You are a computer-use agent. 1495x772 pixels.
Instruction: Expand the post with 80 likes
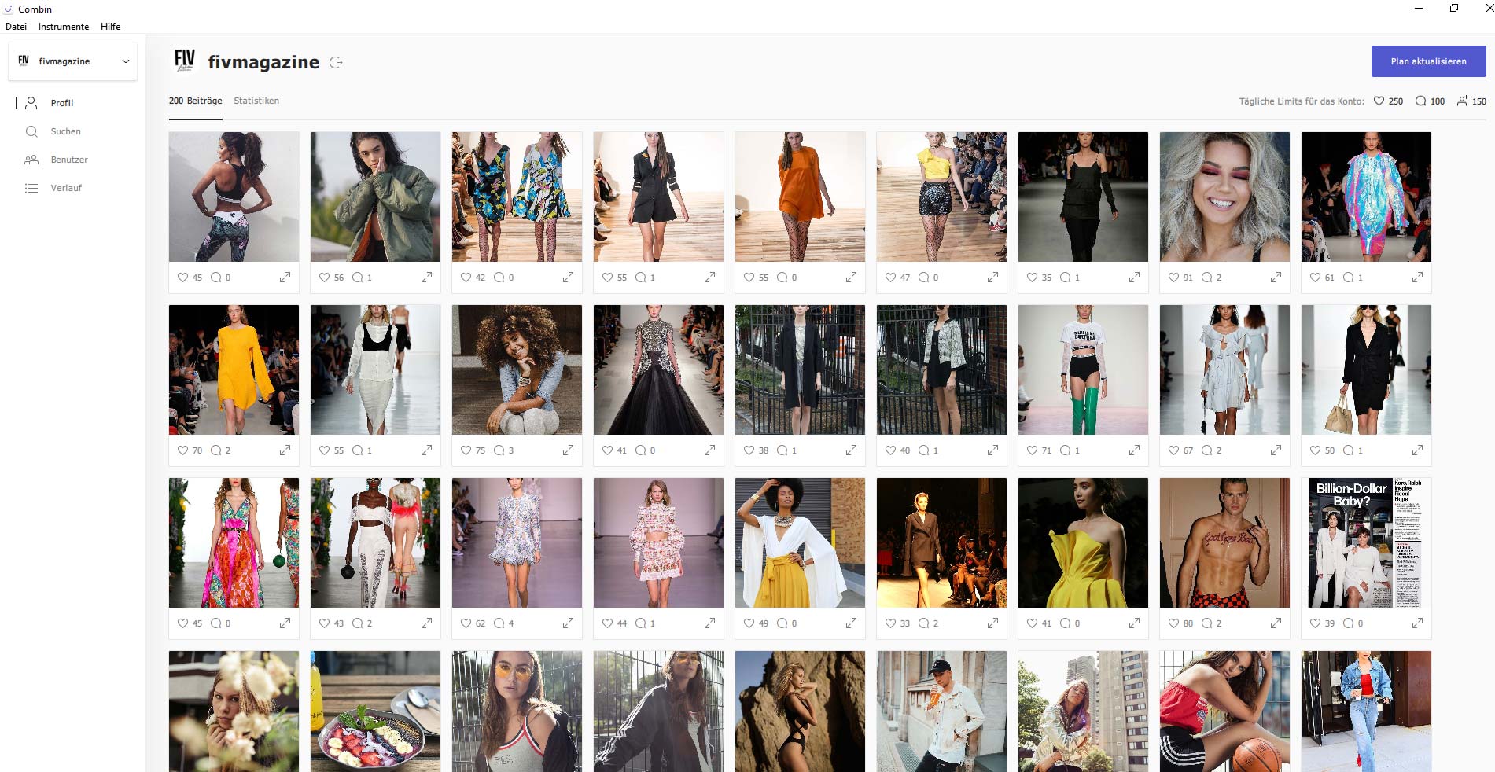[x=1276, y=623]
